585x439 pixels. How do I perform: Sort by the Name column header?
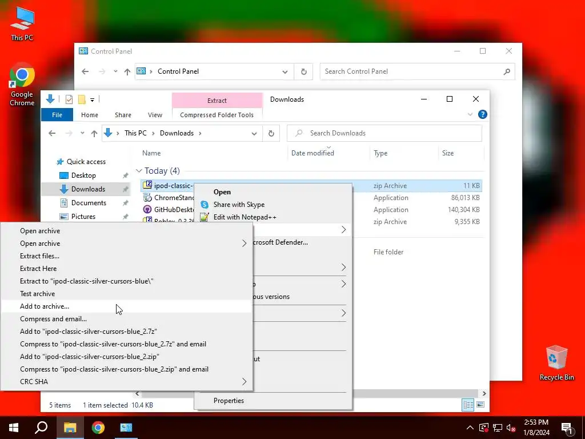pyautogui.click(x=151, y=153)
